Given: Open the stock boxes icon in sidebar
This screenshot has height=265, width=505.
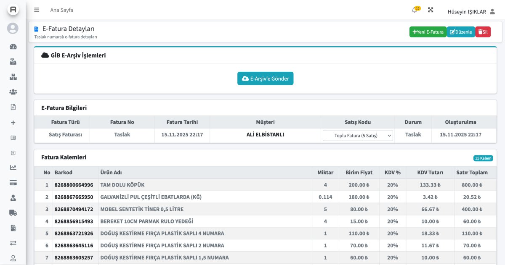Looking at the screenshot, I should click(13, 77).
